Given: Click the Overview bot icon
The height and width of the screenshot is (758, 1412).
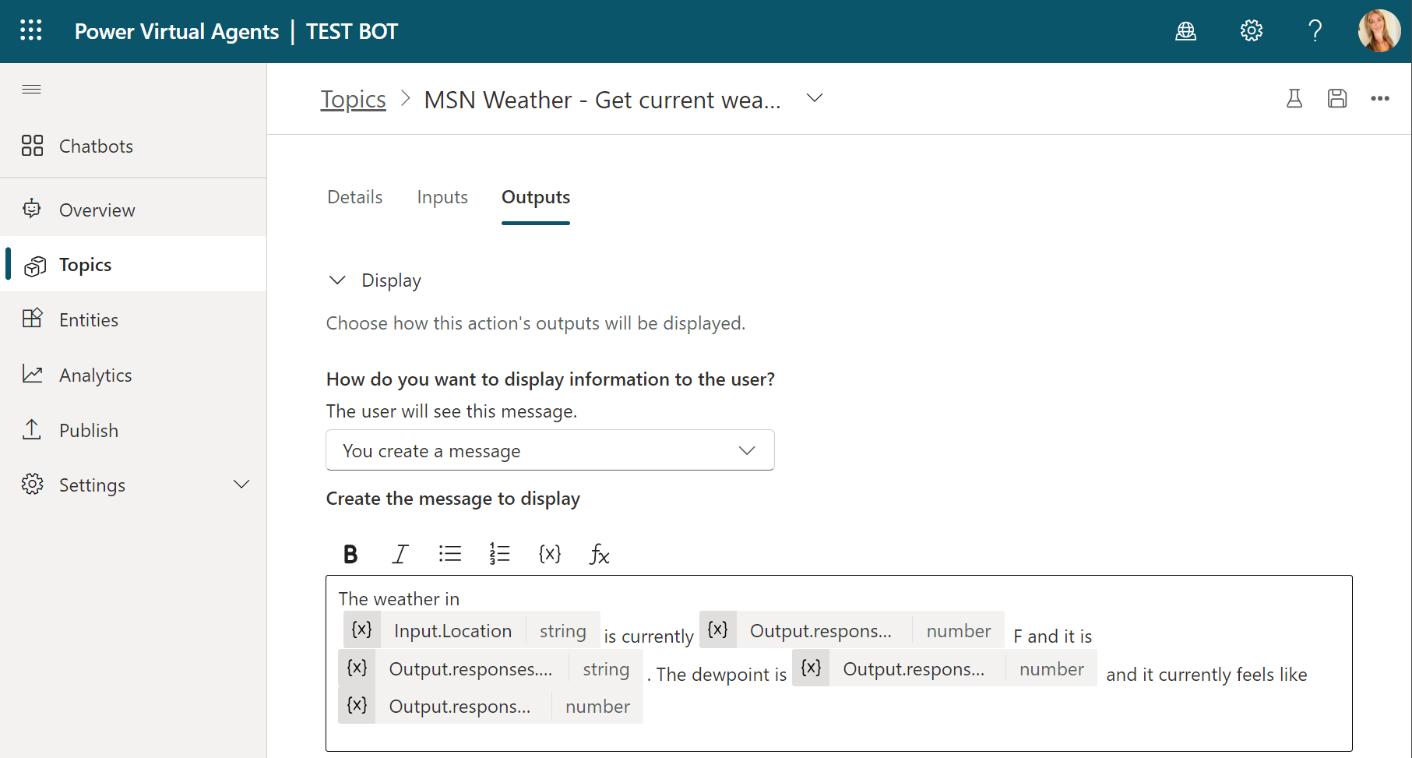Looking at the screenshot, I should [x=32, y=209].
